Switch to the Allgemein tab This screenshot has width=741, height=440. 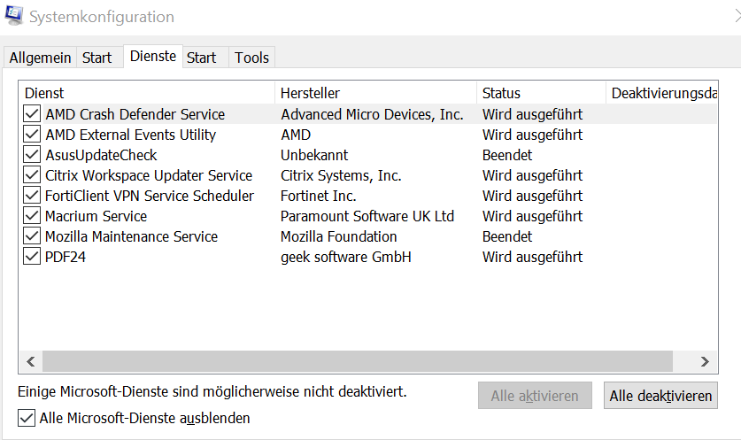pos(40,58)
